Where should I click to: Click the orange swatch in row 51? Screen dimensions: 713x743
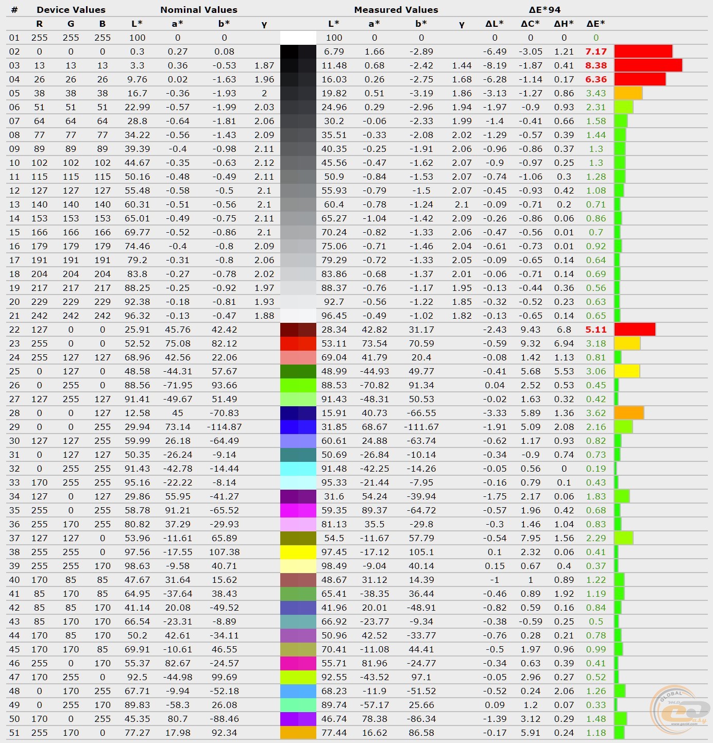click(x=298, y=733)
